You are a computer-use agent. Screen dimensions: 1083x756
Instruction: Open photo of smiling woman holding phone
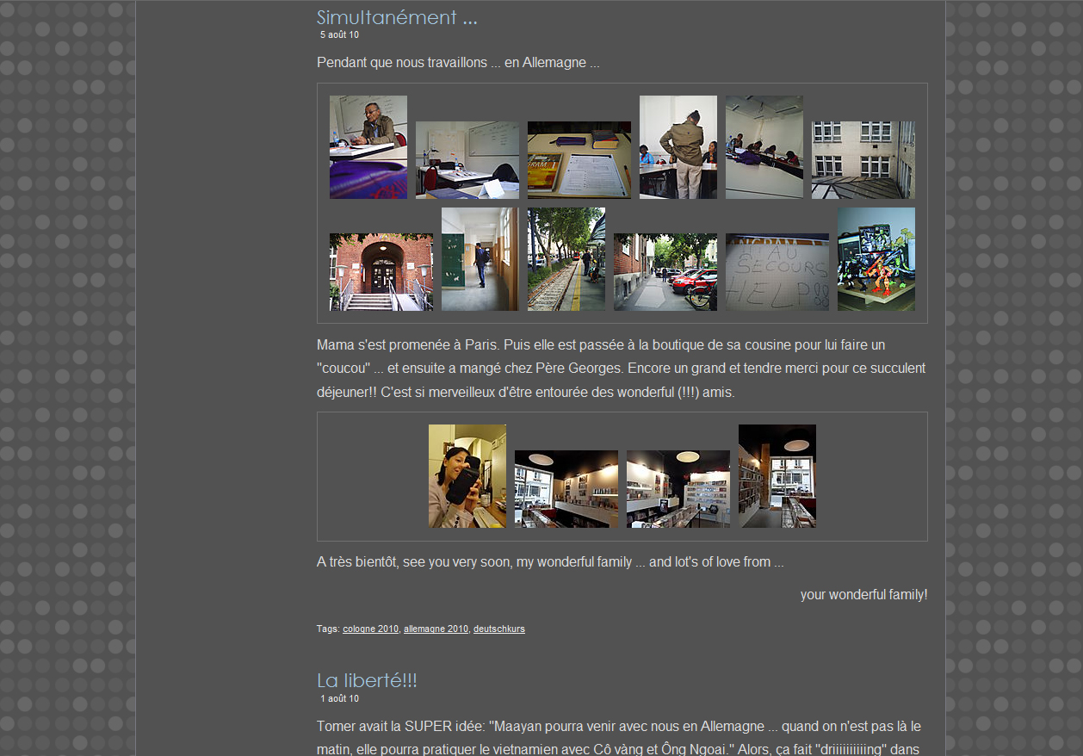tap(467, 476)
